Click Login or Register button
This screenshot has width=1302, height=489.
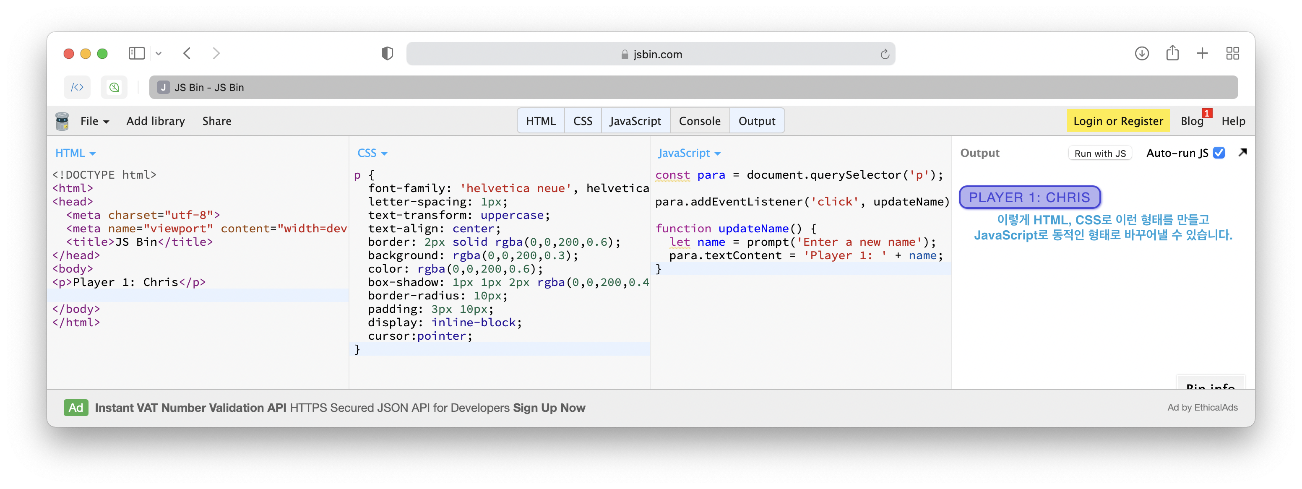(1118, 121)
